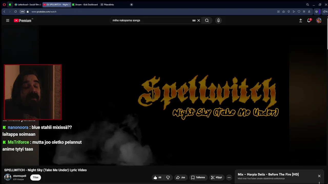This screenshot has height=184, width=328.
Task: Like the video with thumbs up
Action: tap(158, 177)
